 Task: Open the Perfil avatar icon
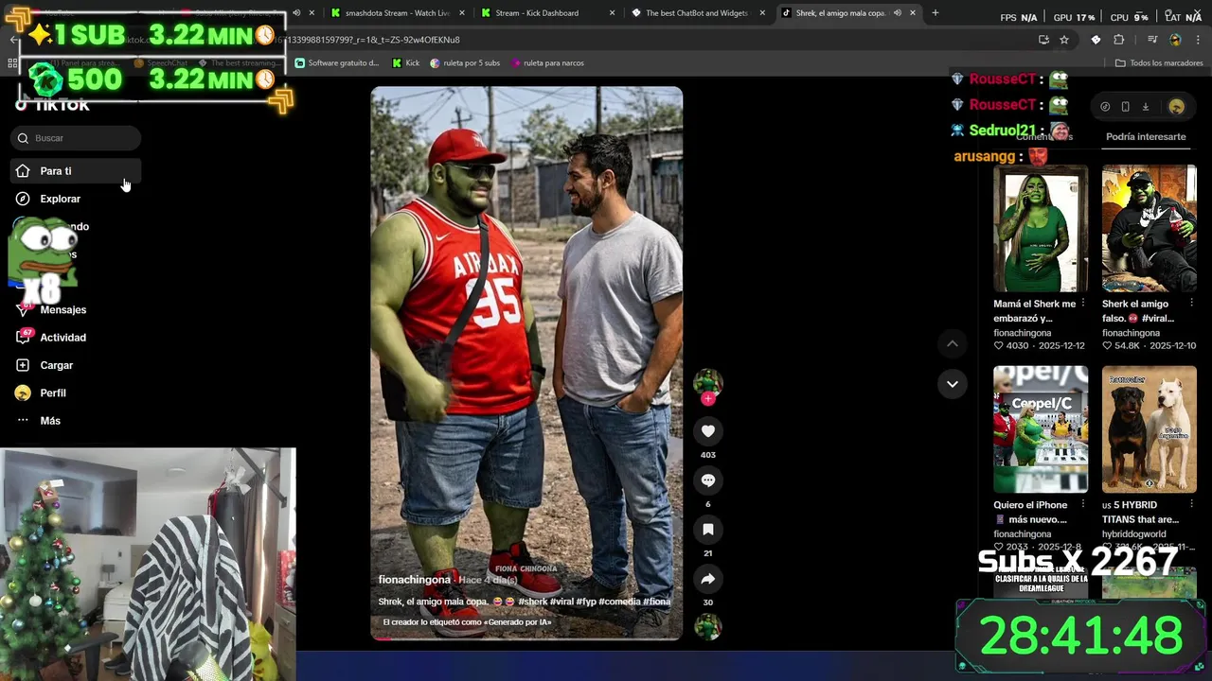[23, 393]
